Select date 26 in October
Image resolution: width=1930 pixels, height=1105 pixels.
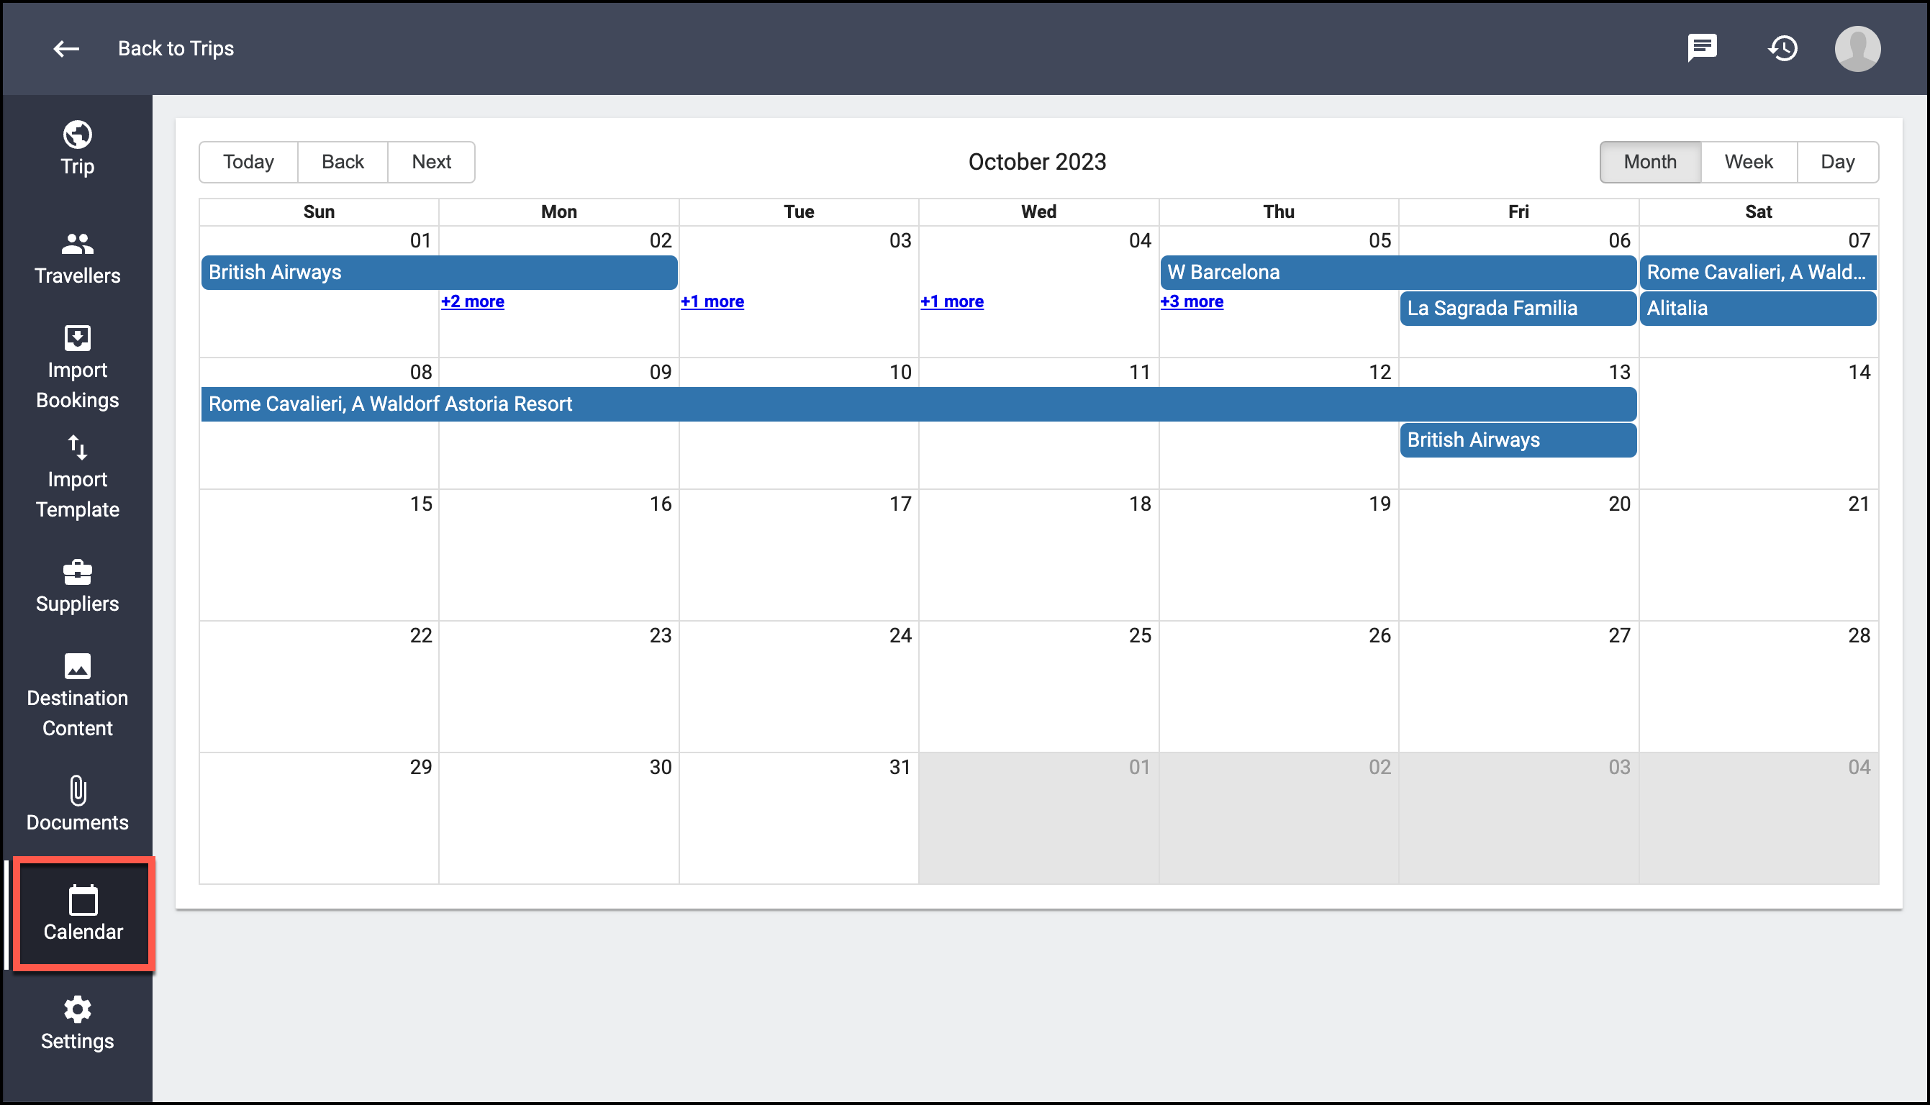point(1379,635)
